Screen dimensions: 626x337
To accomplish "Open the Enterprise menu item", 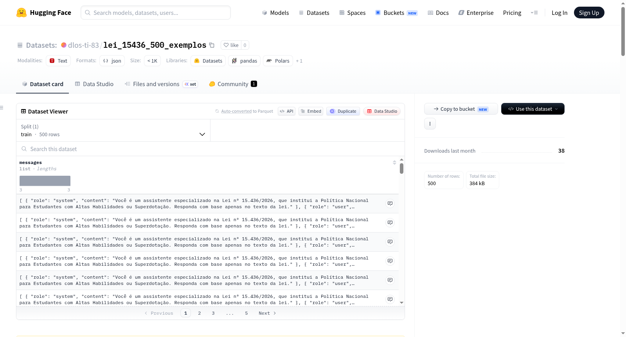I will 476,13.
